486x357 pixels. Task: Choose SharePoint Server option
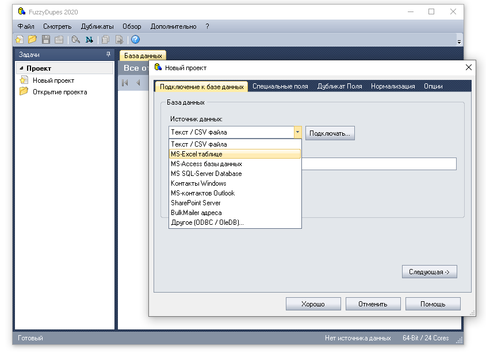[235, 203]
